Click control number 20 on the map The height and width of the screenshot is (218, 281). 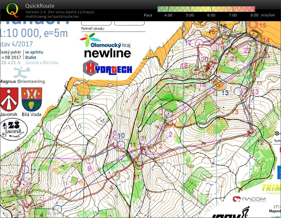(205, 59)
